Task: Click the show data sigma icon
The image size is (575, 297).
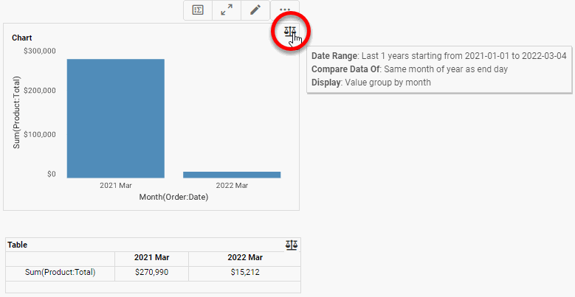Action: pos(198,10)
